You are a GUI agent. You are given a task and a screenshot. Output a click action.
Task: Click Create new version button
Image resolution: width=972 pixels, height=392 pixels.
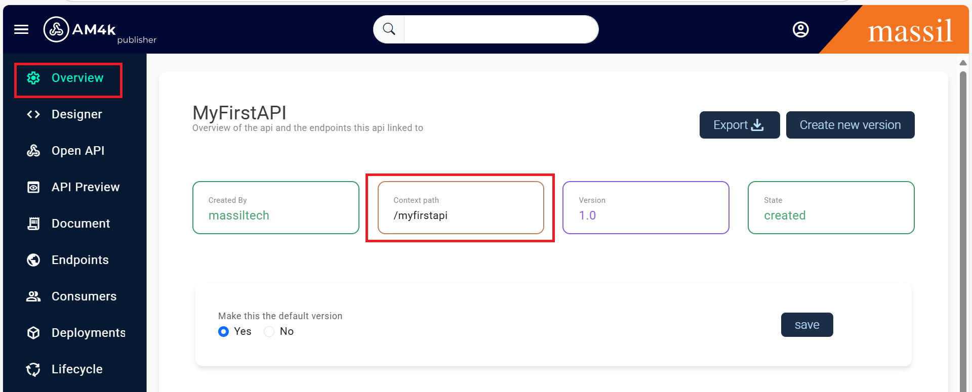coord(850,125)
